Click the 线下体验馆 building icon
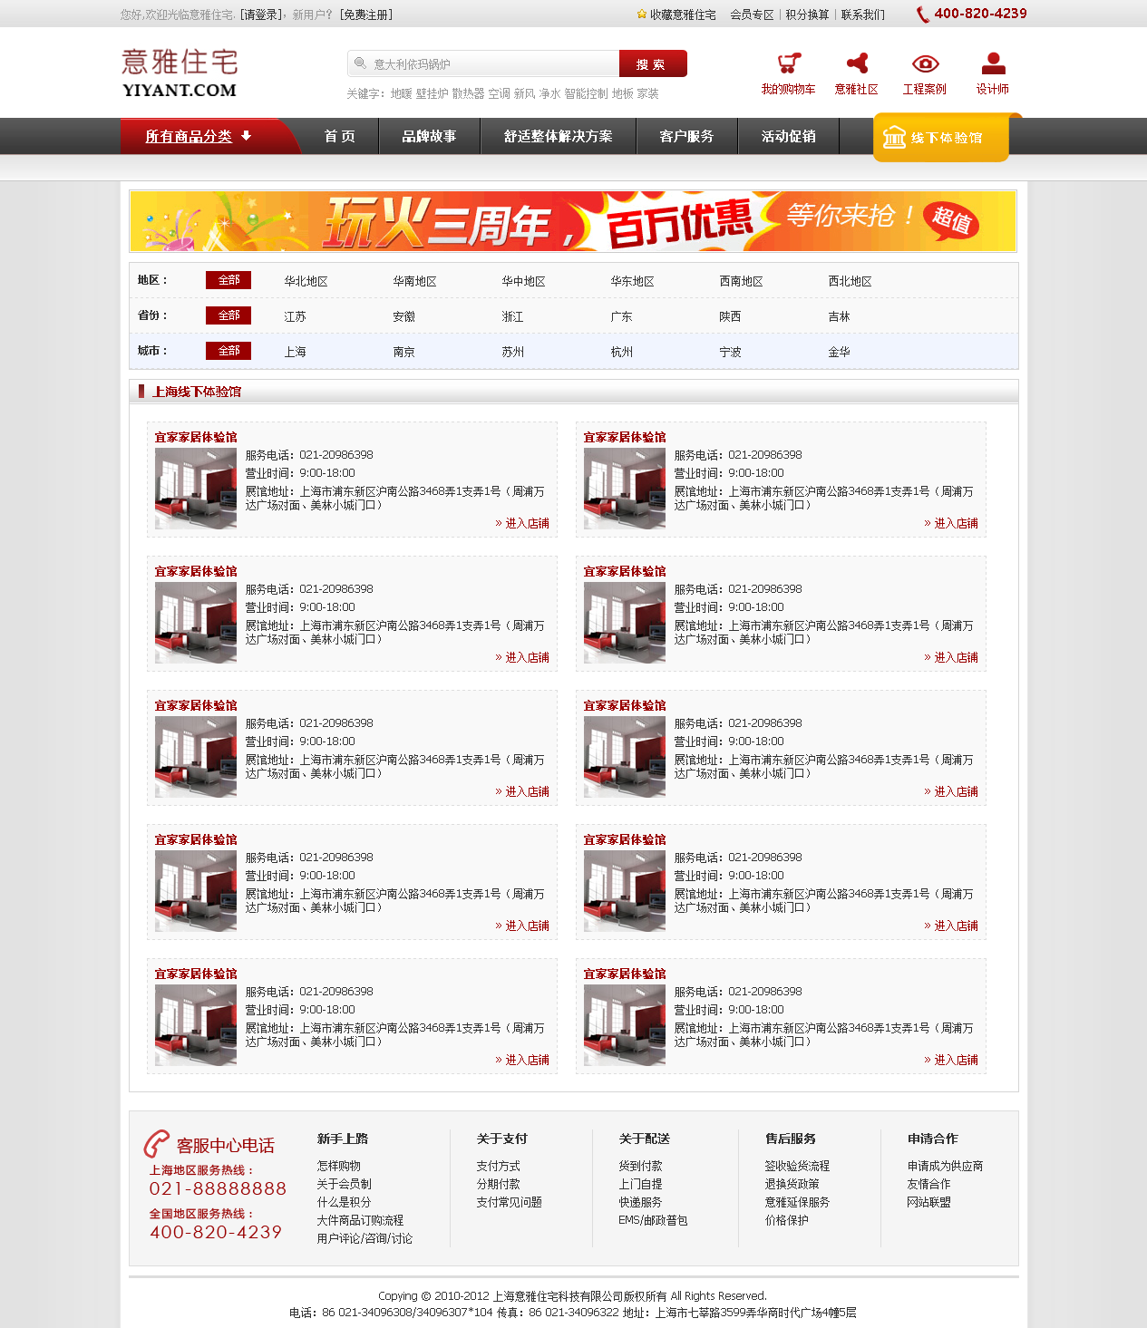This screenshot has width=1147, height=1328. (x=894, y=138)
